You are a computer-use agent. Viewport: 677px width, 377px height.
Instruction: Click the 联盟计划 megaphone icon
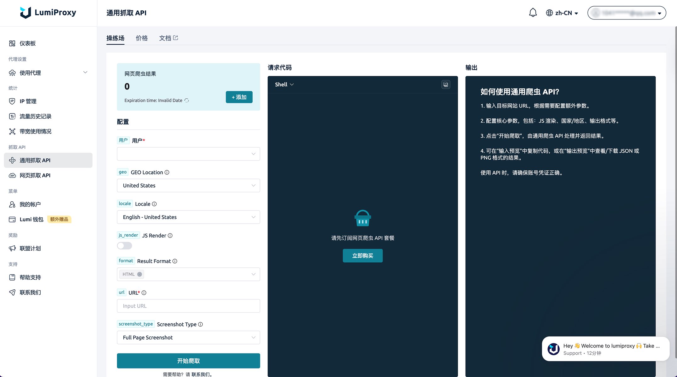pos(12,248)
